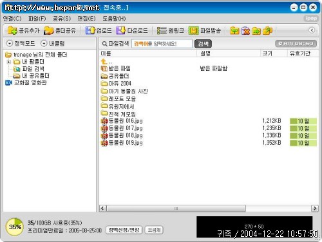322x242 pixels.
Task: Click the 웹링크 (web link) toolbar icon
Action: click(162, 30)
